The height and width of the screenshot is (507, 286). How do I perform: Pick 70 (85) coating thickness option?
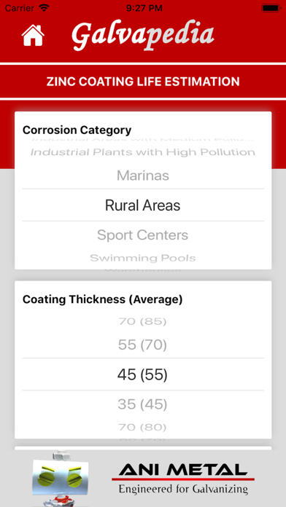pos(143,321)
